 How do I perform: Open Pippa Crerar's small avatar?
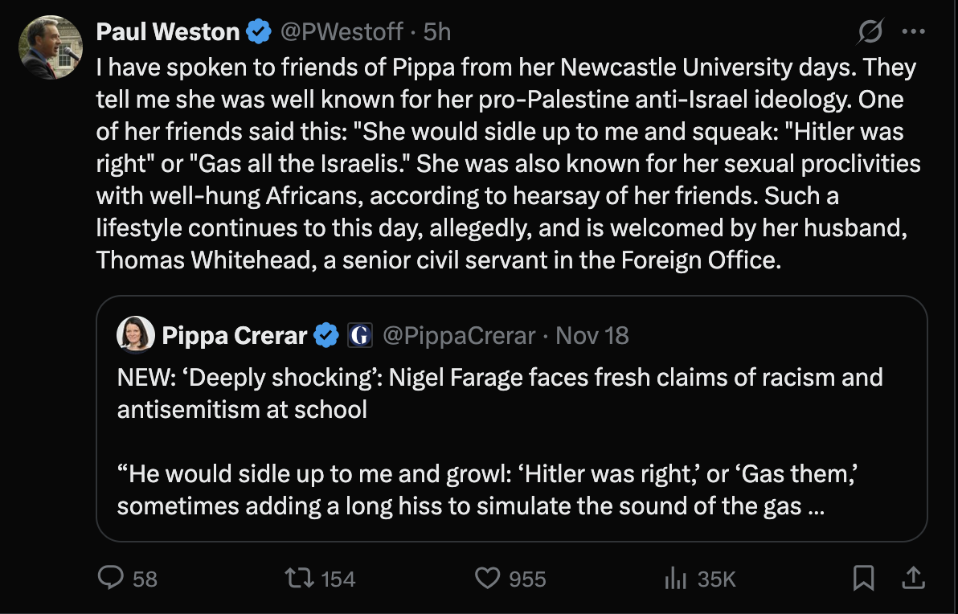(x=136, y=334)
